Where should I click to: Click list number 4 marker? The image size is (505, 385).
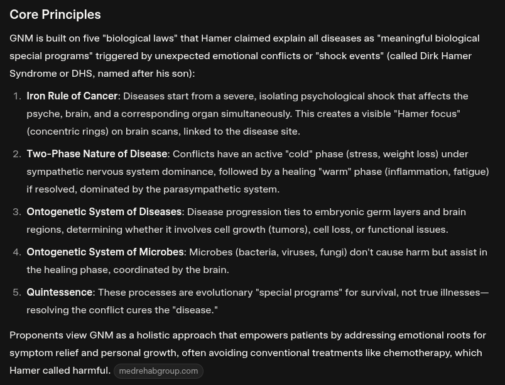coord(17,252)
